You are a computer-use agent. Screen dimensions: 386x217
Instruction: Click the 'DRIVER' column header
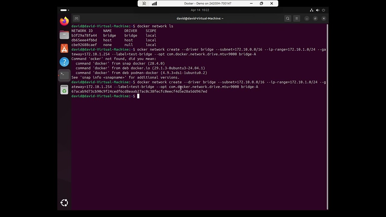(x=131, y=31)
